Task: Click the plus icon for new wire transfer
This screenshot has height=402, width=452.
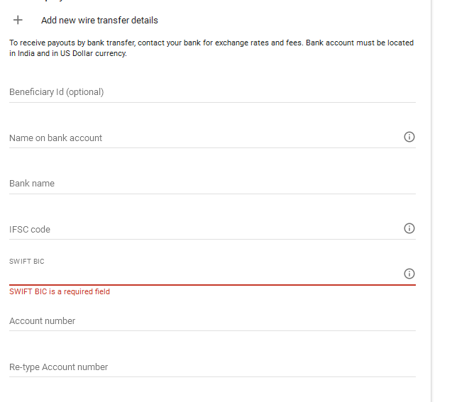Action: coord(18,20)
